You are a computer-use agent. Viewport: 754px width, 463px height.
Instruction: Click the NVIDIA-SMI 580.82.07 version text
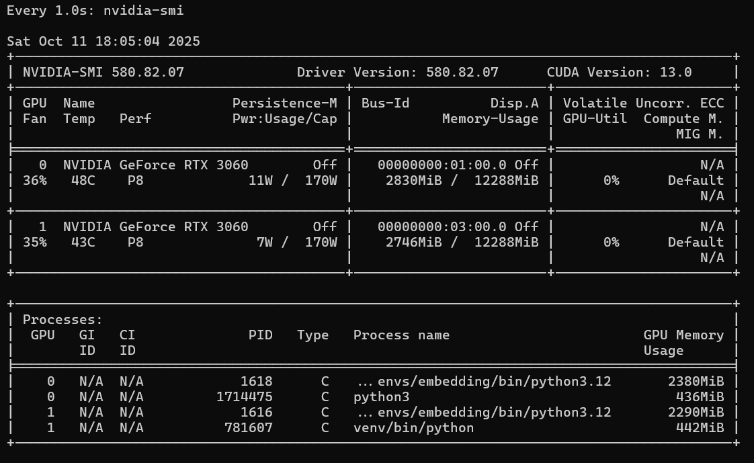coord(103,73)
